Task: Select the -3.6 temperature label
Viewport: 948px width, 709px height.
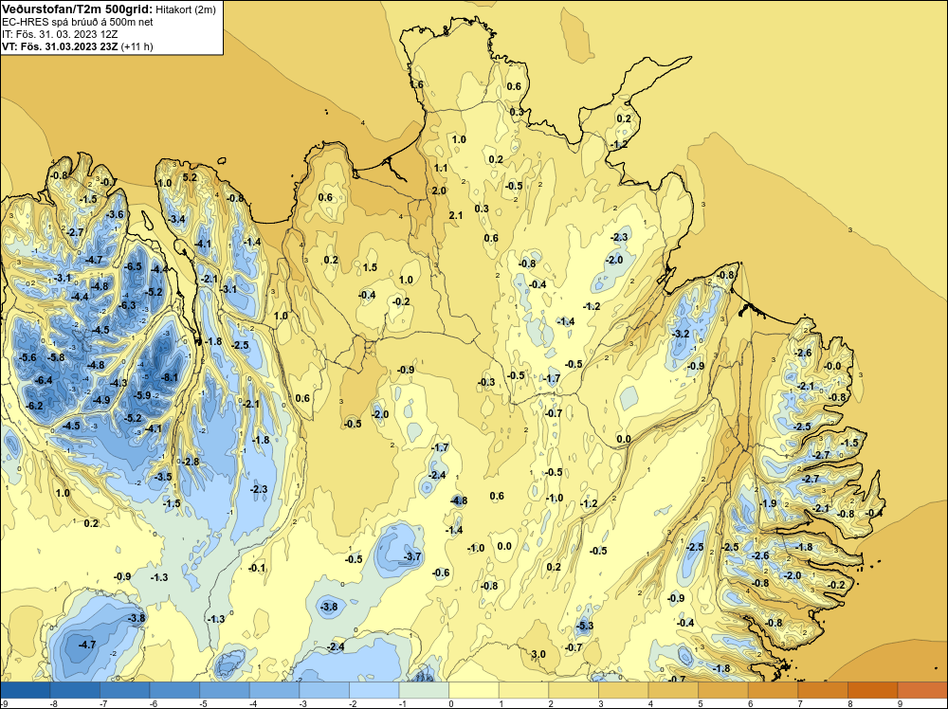Action: [115, 214]
